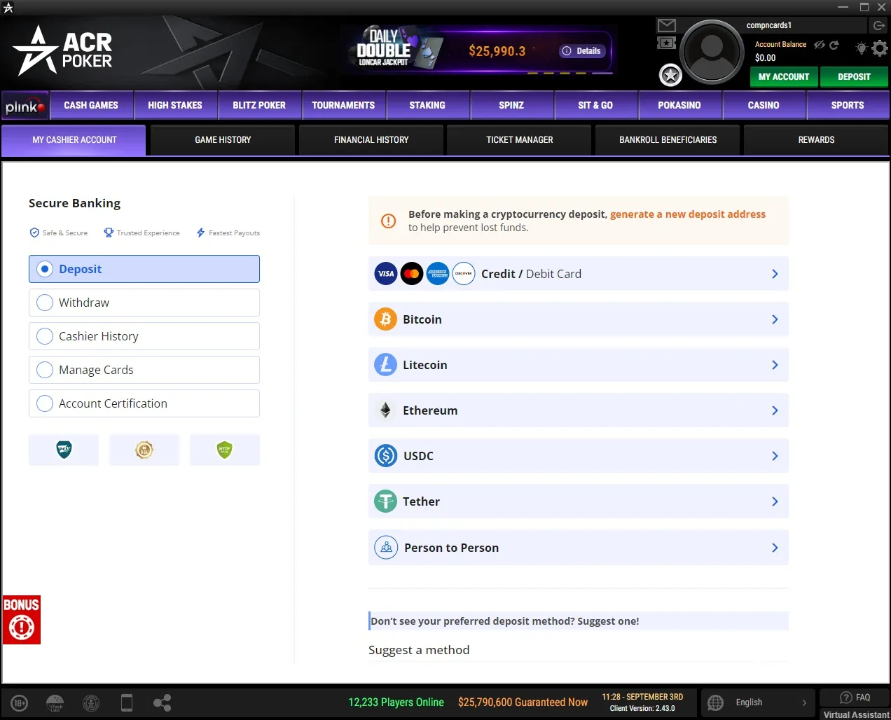Screen dimensions: 891x720
Task: Open the mobile phone icon
Action: [x=127, y=702]
